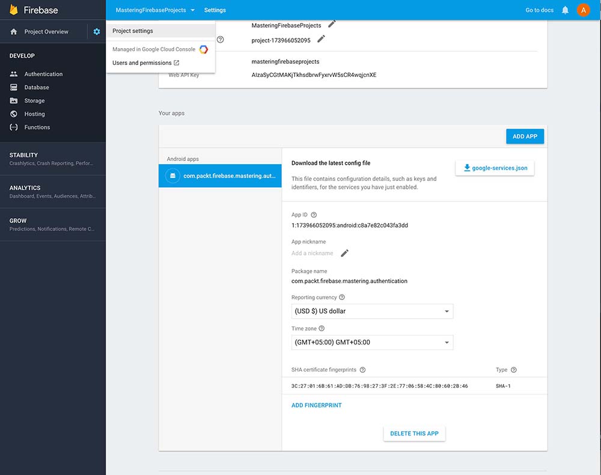The image size is (601, 475).
Task: Open the user account avatar
Action: pos(583,10)
